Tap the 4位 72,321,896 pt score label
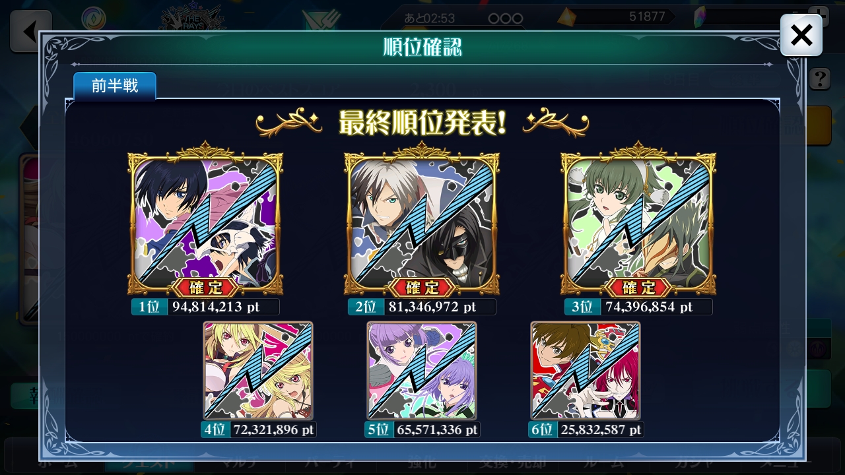The height and width of the screenshot is (475, 845). pos(258,429)
